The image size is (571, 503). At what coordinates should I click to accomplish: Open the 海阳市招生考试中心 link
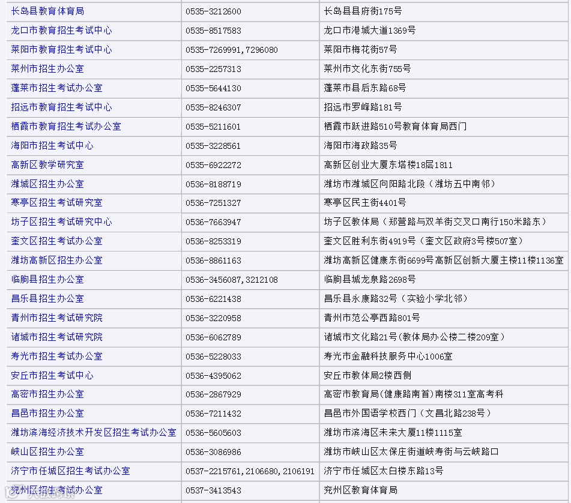tap(52, 146)
